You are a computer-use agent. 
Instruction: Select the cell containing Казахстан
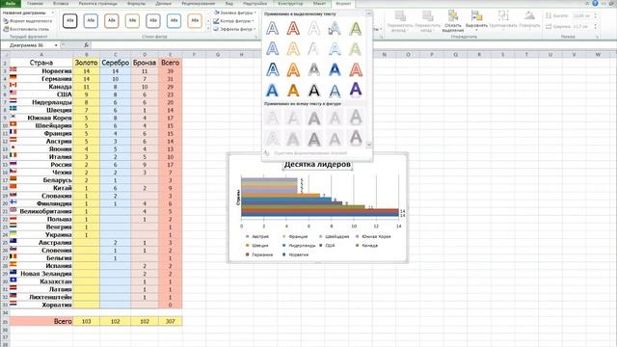coord(40,281)
